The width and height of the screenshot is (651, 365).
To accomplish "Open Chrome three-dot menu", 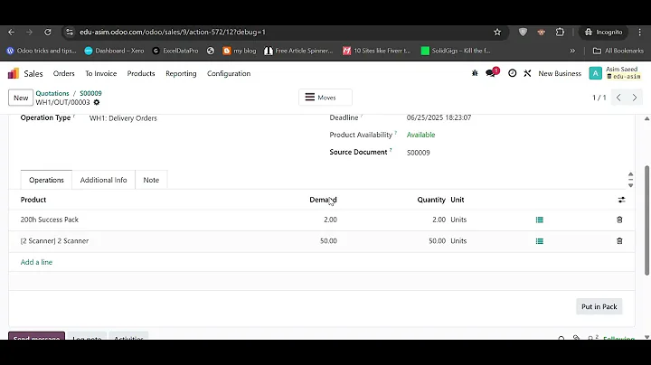I will [640, 32].
